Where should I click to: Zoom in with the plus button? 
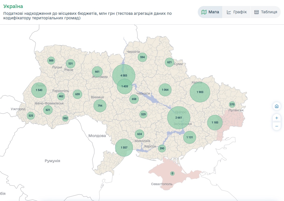(x=276, y=118)
